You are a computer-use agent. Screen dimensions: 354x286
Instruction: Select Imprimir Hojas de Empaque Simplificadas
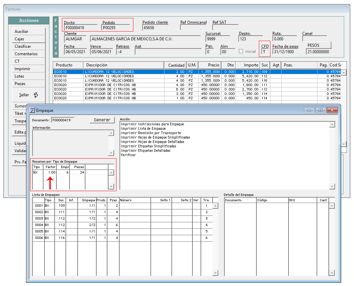click(155, 138)
